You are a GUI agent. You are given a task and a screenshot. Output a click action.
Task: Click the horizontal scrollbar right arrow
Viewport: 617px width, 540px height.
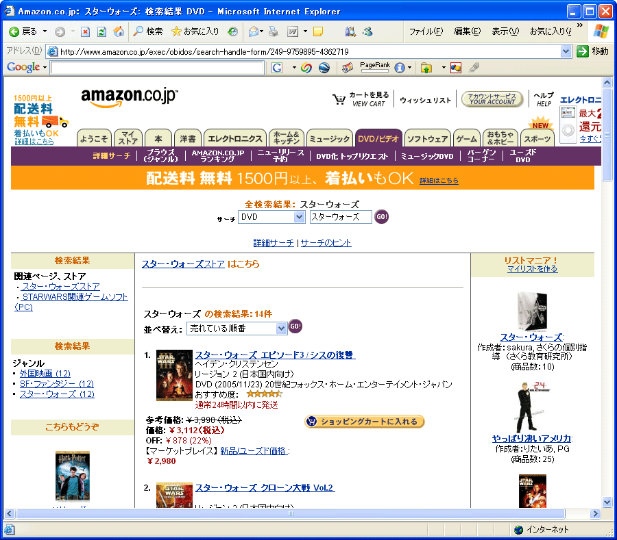[x=595, y=513]
